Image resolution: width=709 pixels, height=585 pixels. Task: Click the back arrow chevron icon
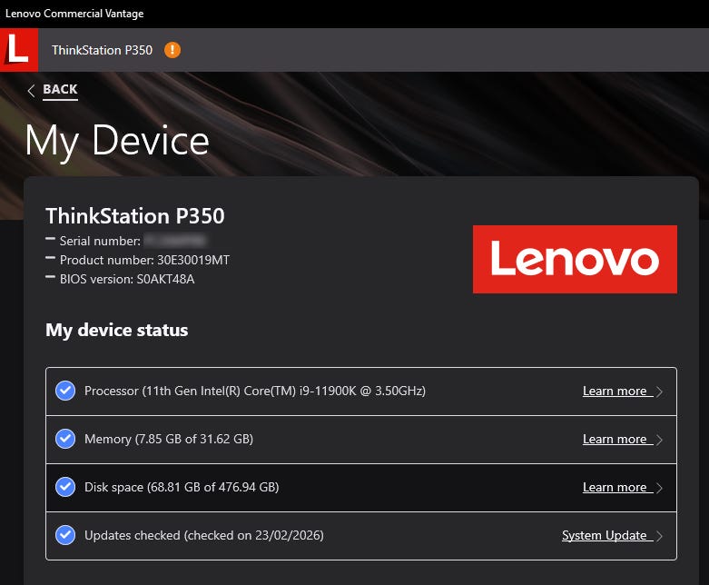click(32, 90)
